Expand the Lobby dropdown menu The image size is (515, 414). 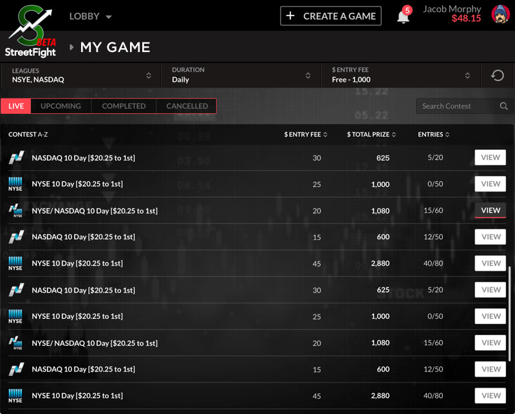point(90,16)
